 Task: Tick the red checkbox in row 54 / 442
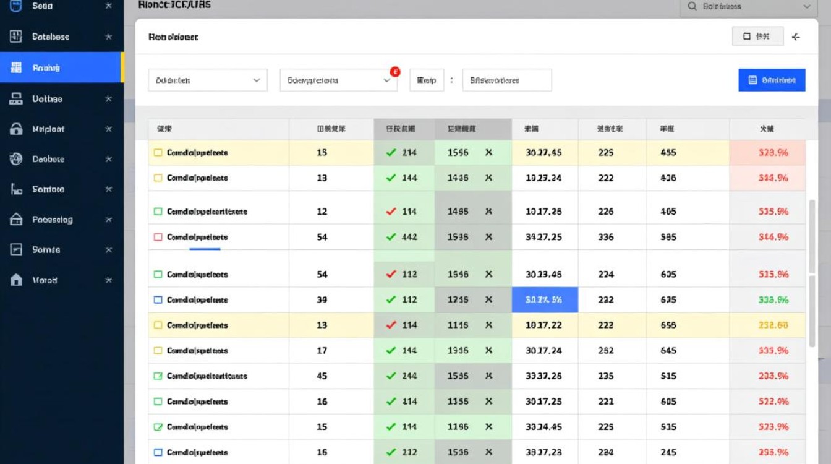[158, 236]
